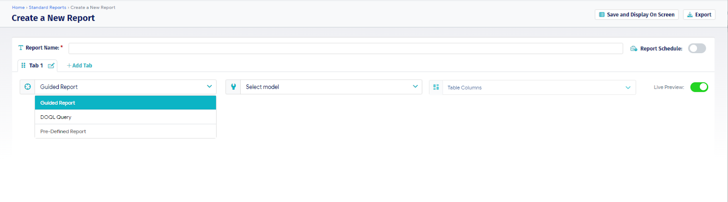Click the Create a New Report breadcrumb
The width and height of the screenshot is (728, 202).
click(x=93, y=7)
